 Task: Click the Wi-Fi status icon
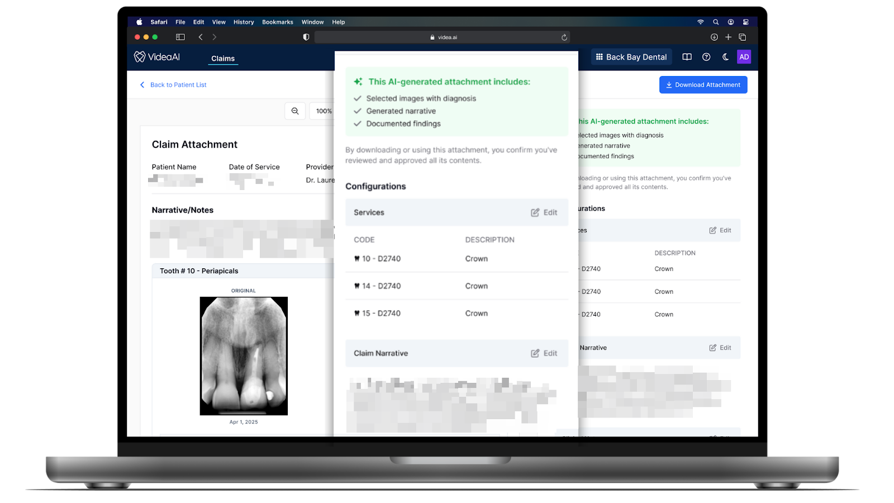point(700,22)
